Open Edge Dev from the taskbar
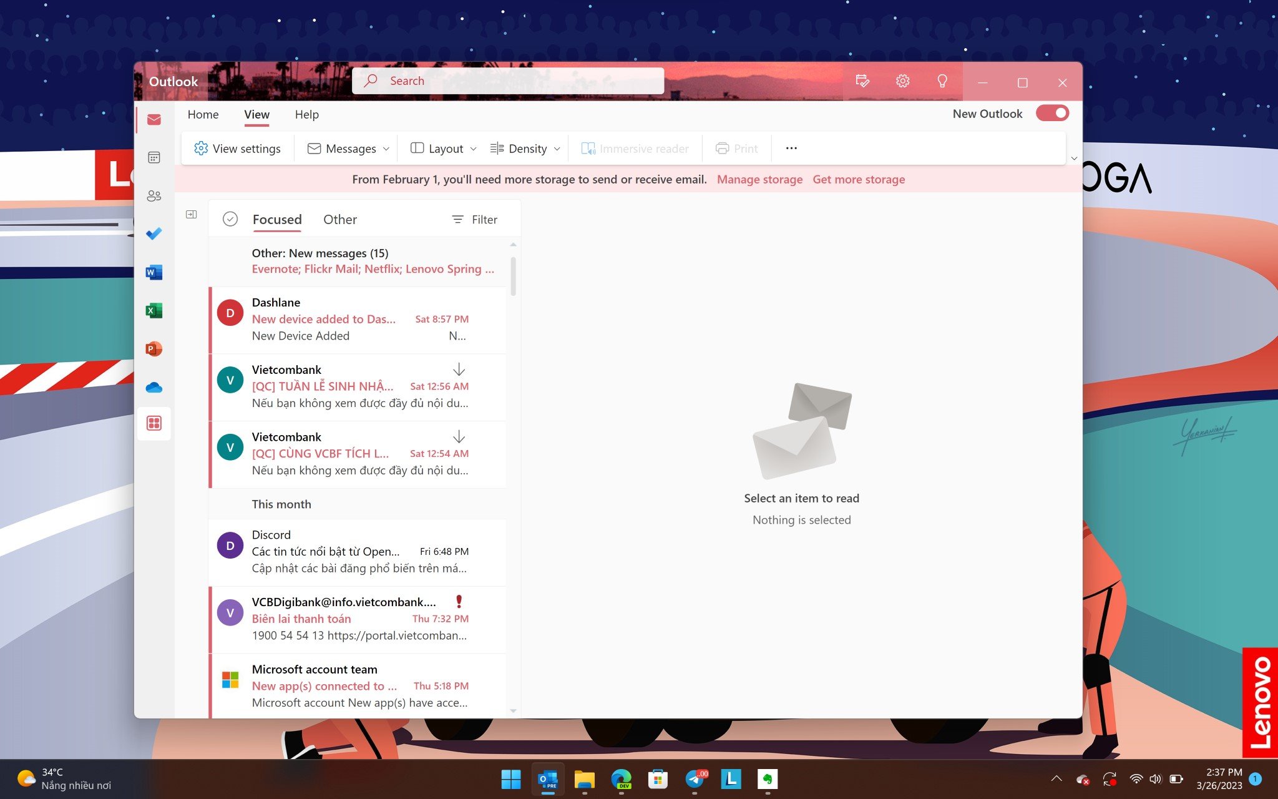 tap(621, 779)
